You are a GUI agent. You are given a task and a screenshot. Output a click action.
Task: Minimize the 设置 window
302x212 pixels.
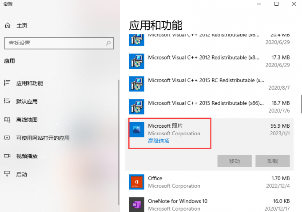(x=259, y=4)
